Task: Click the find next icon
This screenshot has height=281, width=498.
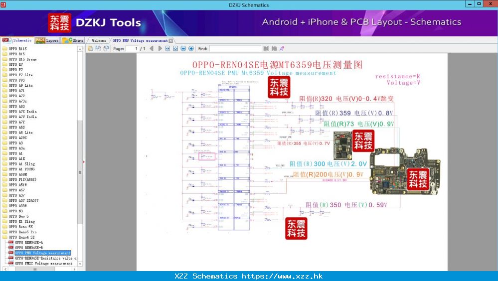Action: point(274,49)
